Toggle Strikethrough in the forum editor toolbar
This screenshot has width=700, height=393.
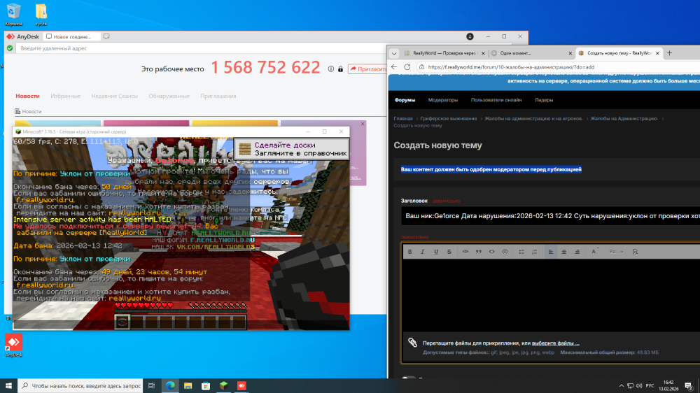pyautogui.click(x=449, y=252)
